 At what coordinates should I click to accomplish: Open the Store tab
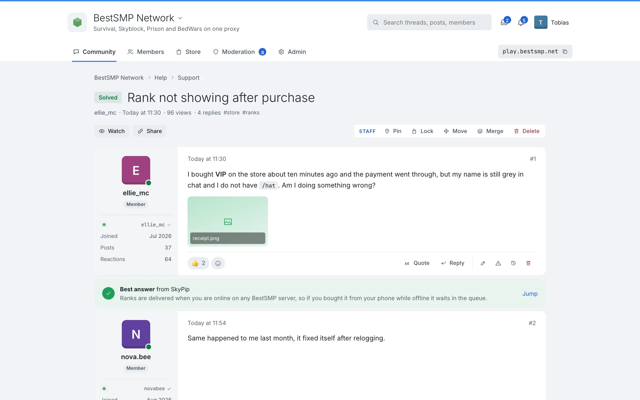(188, 52)
